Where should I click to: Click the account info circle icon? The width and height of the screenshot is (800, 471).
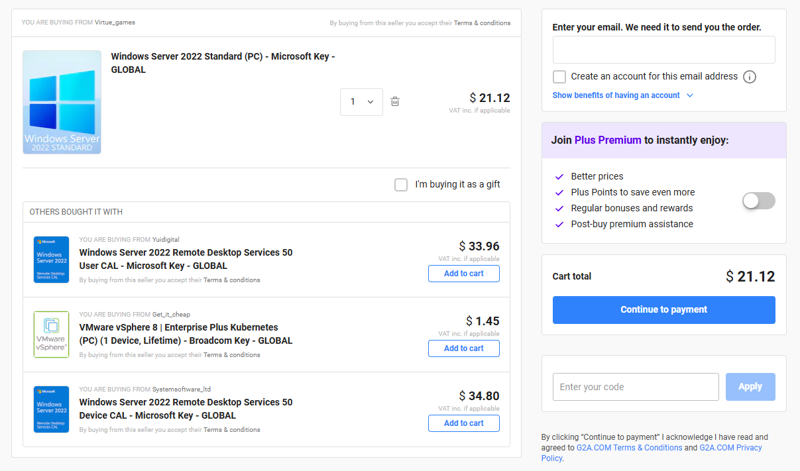pyautogui.click(x=750, y=77)
